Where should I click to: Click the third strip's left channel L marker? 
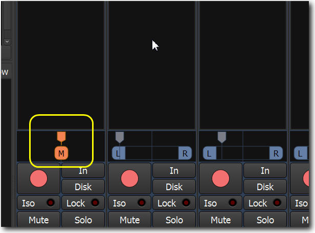[x=209, y=153]
